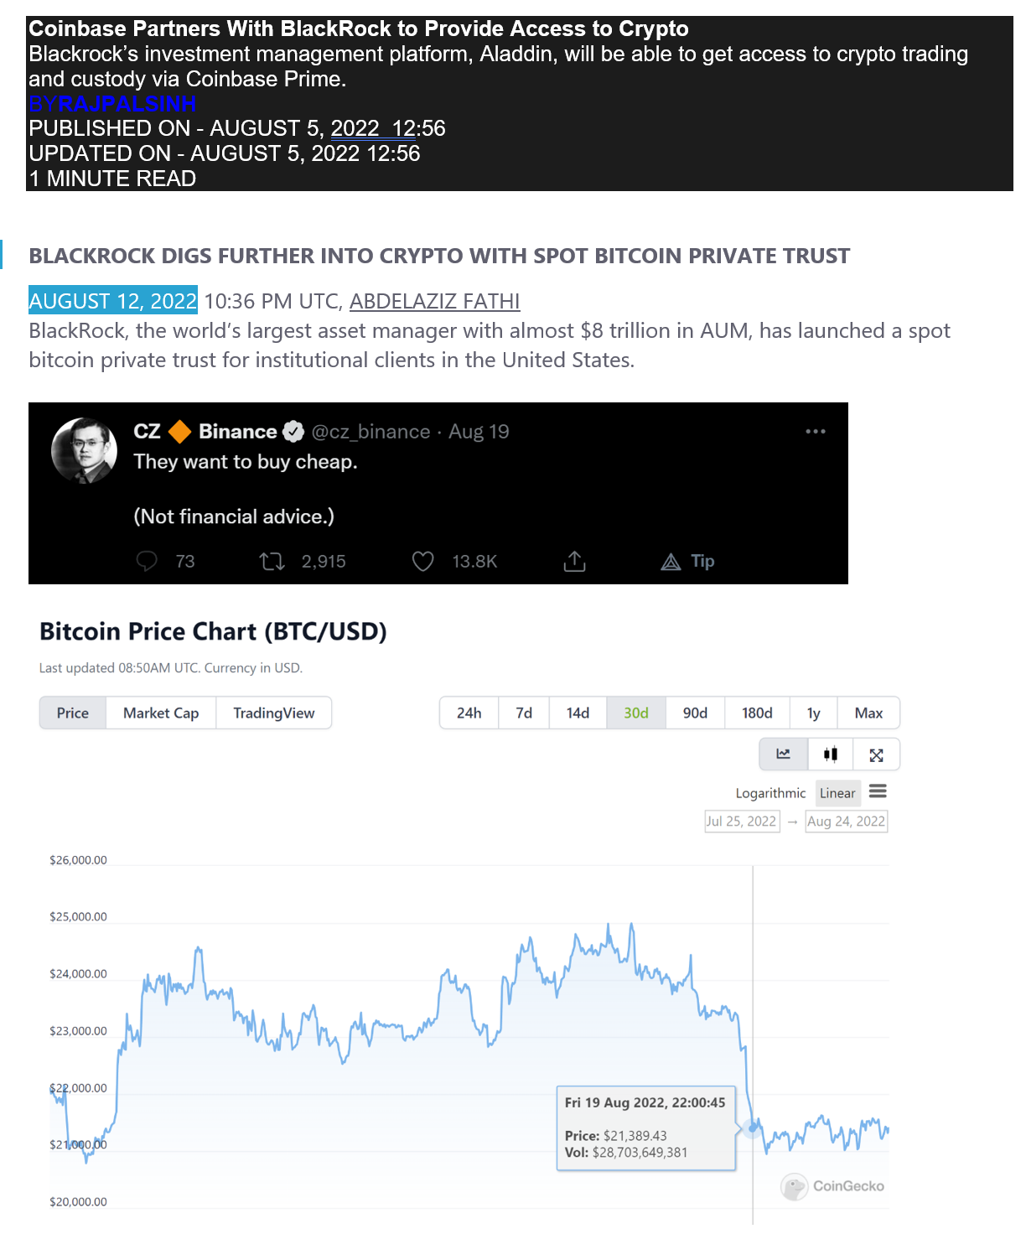Open the tweet's three-dot more menu
This screenshot has width=1026, height=1234.
[816, 431]
